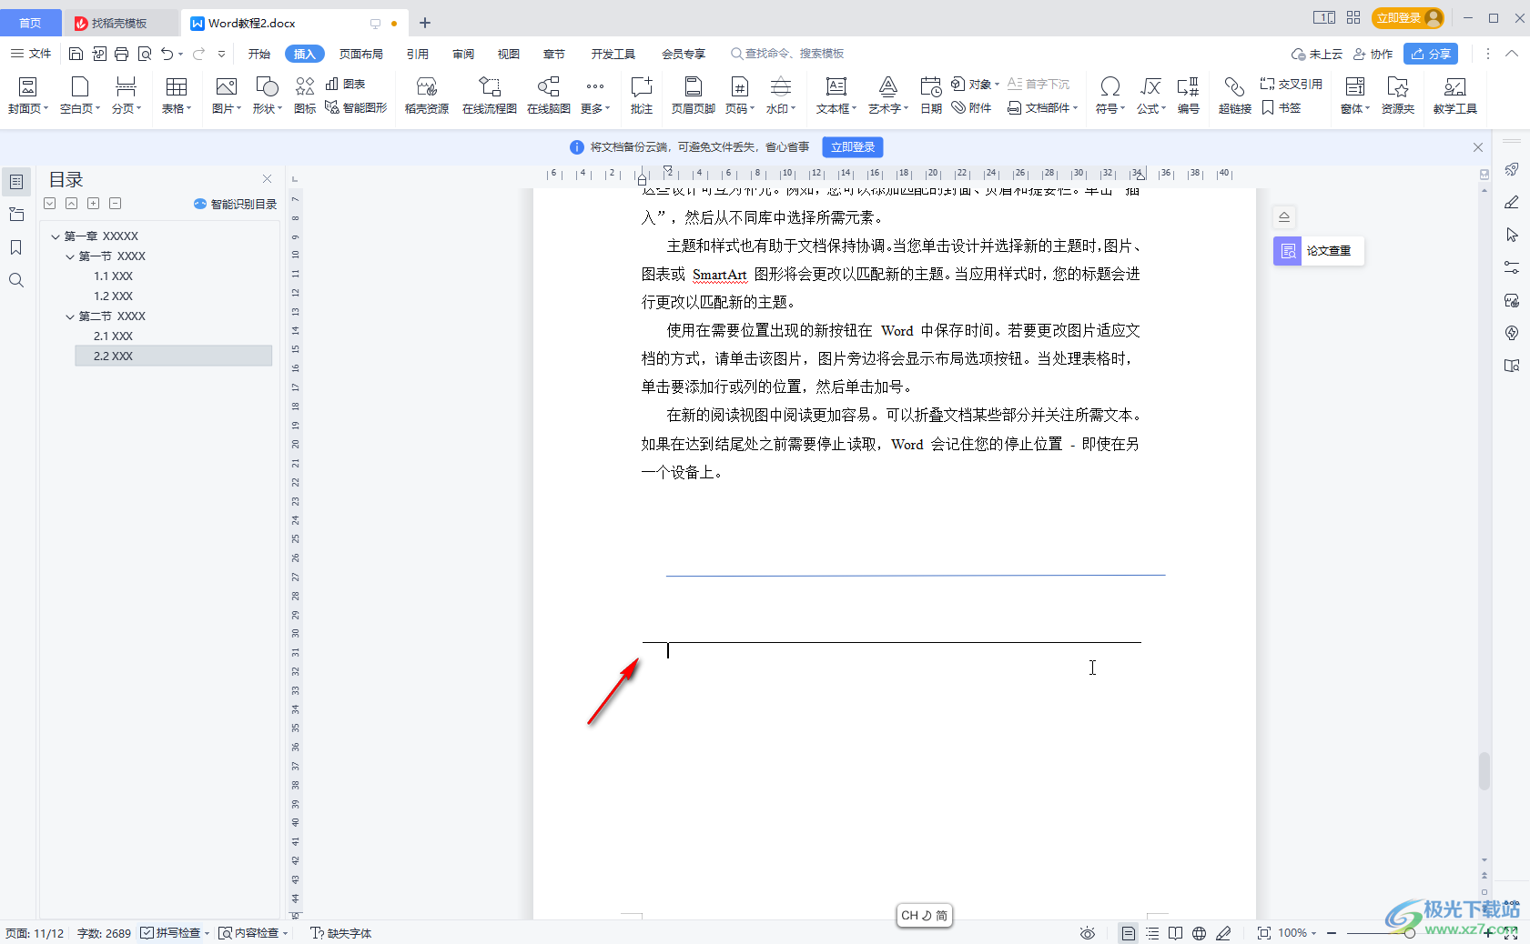Insert a shape (形状)

point(268,95)
